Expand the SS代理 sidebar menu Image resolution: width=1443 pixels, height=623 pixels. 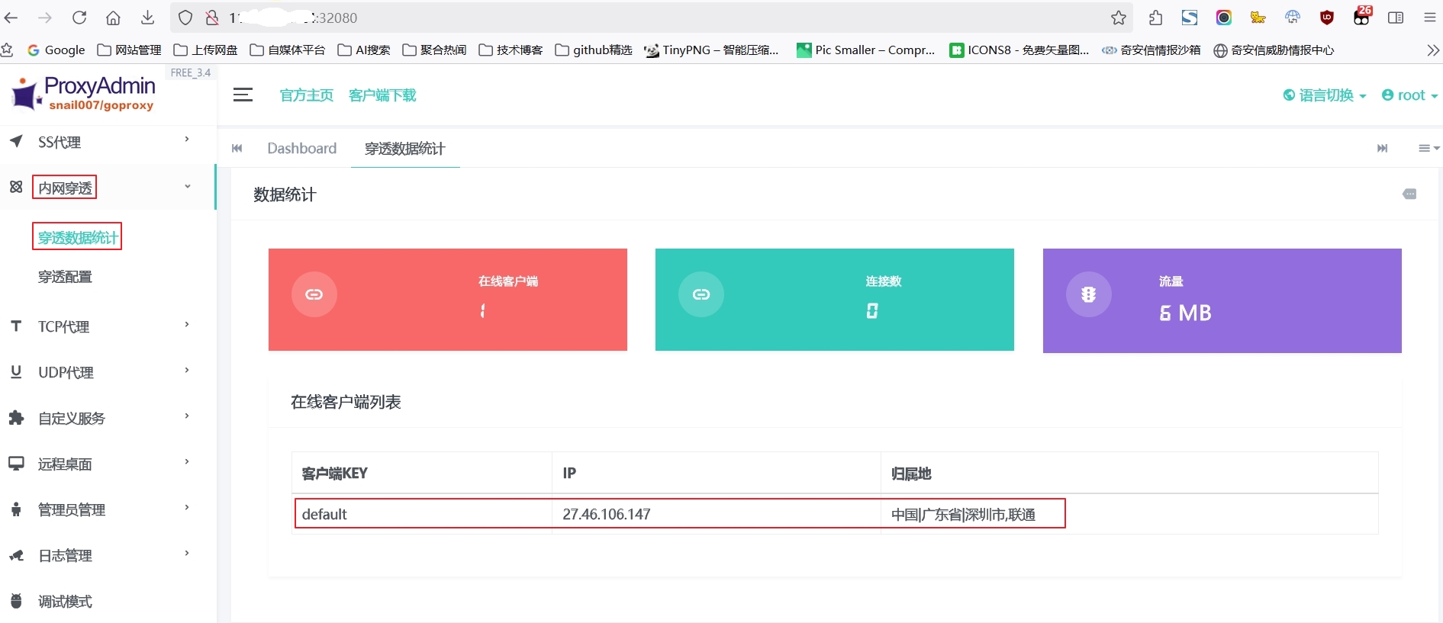pos(99,142)
